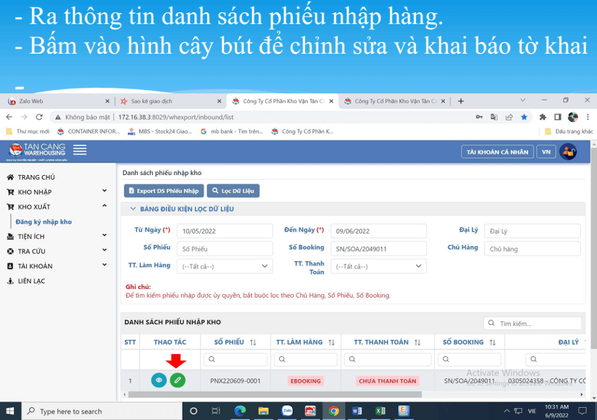The height and width of the screenshot is (420, 597).
Task: Click Export DS Phiếu Nhập button
Action: click(163, 191)
